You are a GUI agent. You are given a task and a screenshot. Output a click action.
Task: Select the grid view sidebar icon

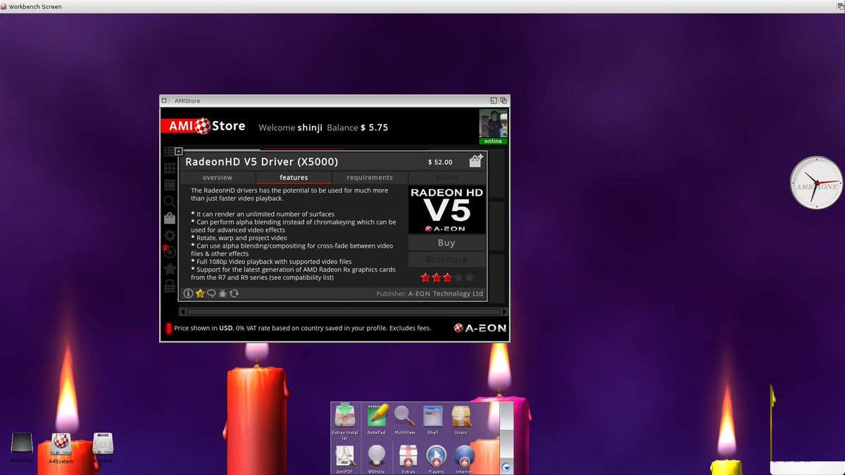169,168
